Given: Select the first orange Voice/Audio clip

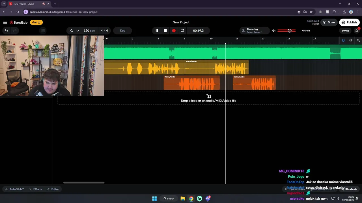Looking at the screenshot, I should [191, 83].
